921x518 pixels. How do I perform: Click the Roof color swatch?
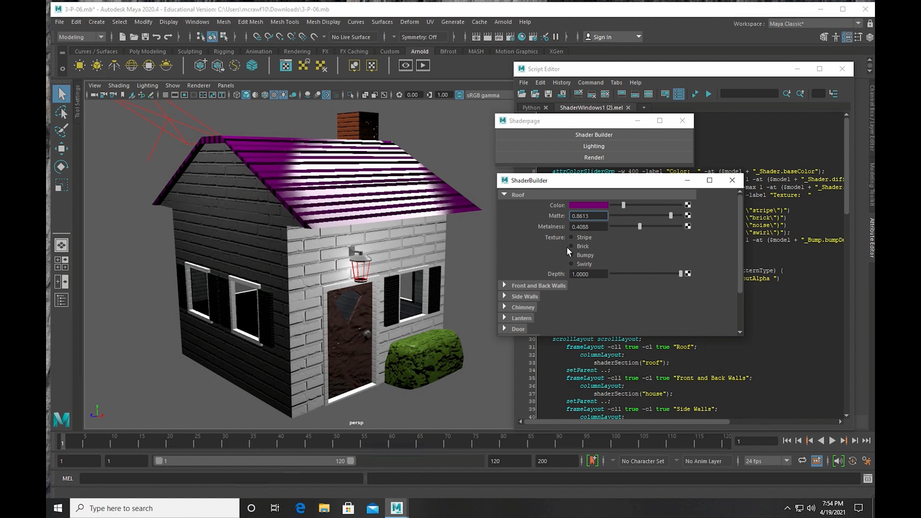point(589,205)
